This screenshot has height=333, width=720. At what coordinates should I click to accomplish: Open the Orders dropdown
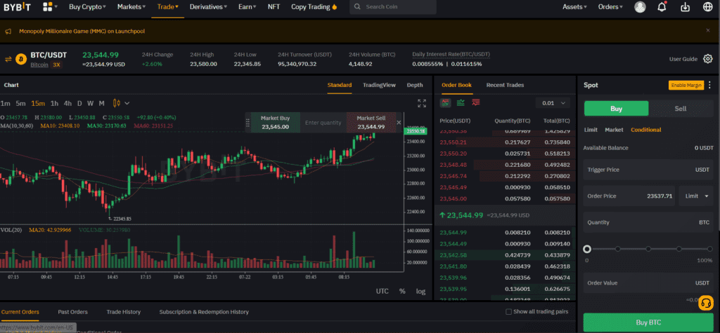click(x=611, y=7)
